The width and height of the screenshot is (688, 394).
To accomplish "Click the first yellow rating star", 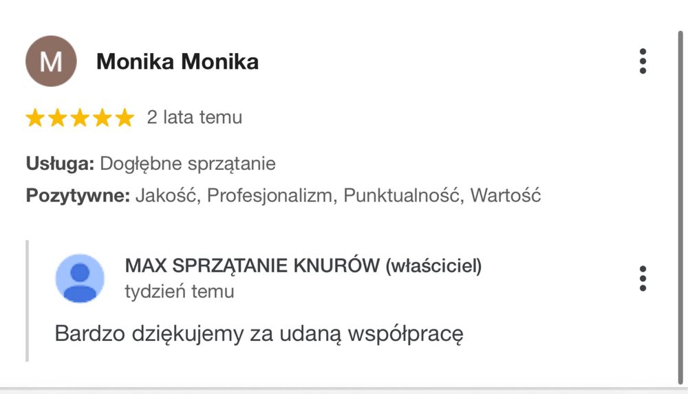I will [35, 118].
